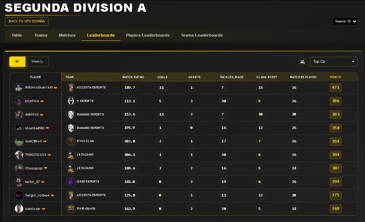Screen dimensions: 365x222
Task: Click MATCHES PLAYED column header
Action: click(303, 77)
